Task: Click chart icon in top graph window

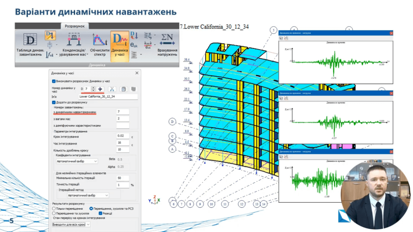Action: point(286,38)
